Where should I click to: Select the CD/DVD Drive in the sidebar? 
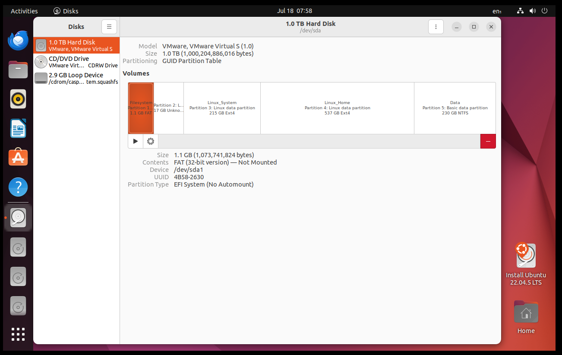click(x=76, y=62)
